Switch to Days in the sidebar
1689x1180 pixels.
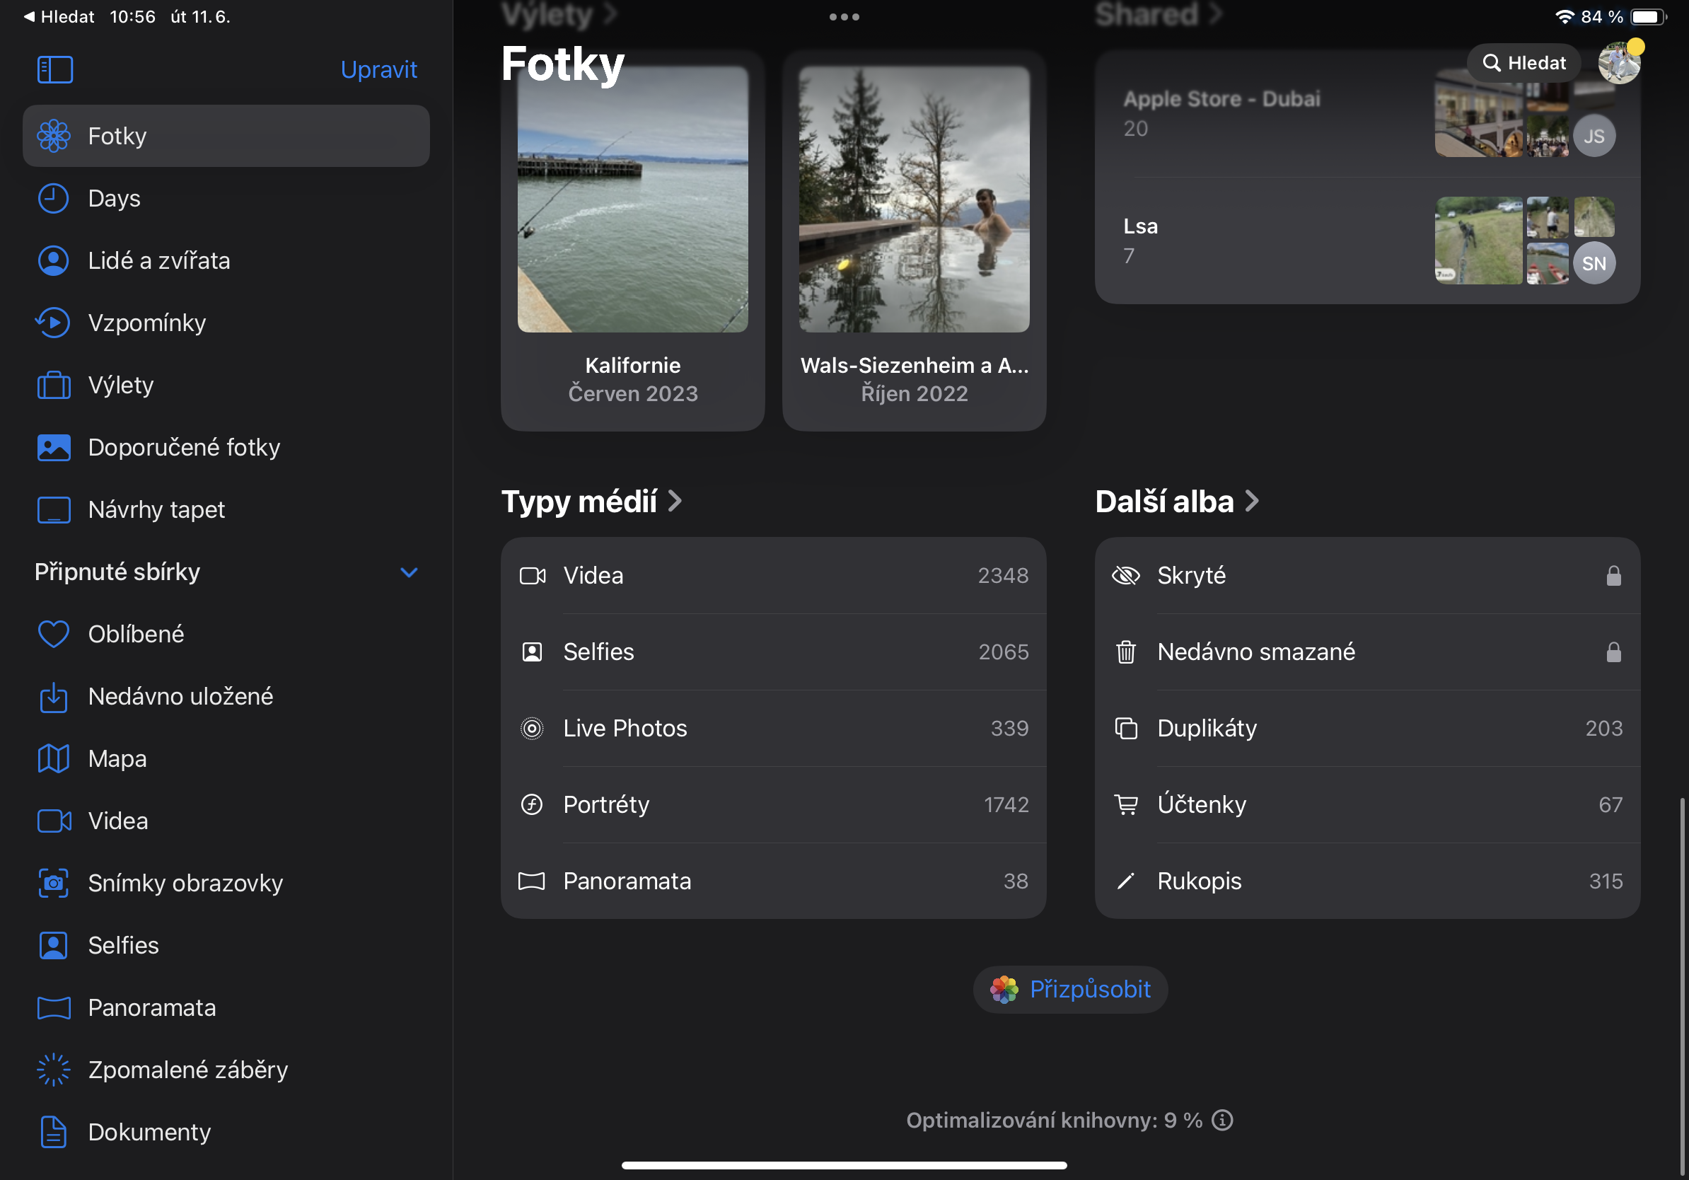[x=114, y=198]
